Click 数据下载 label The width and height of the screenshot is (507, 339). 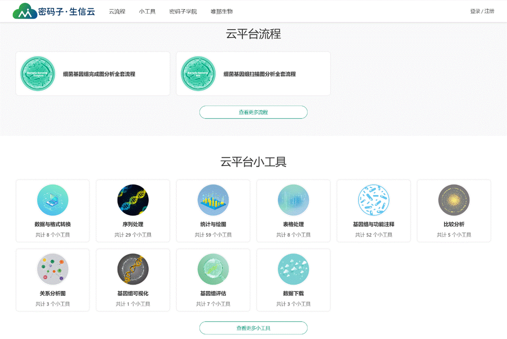coord(294,293)
